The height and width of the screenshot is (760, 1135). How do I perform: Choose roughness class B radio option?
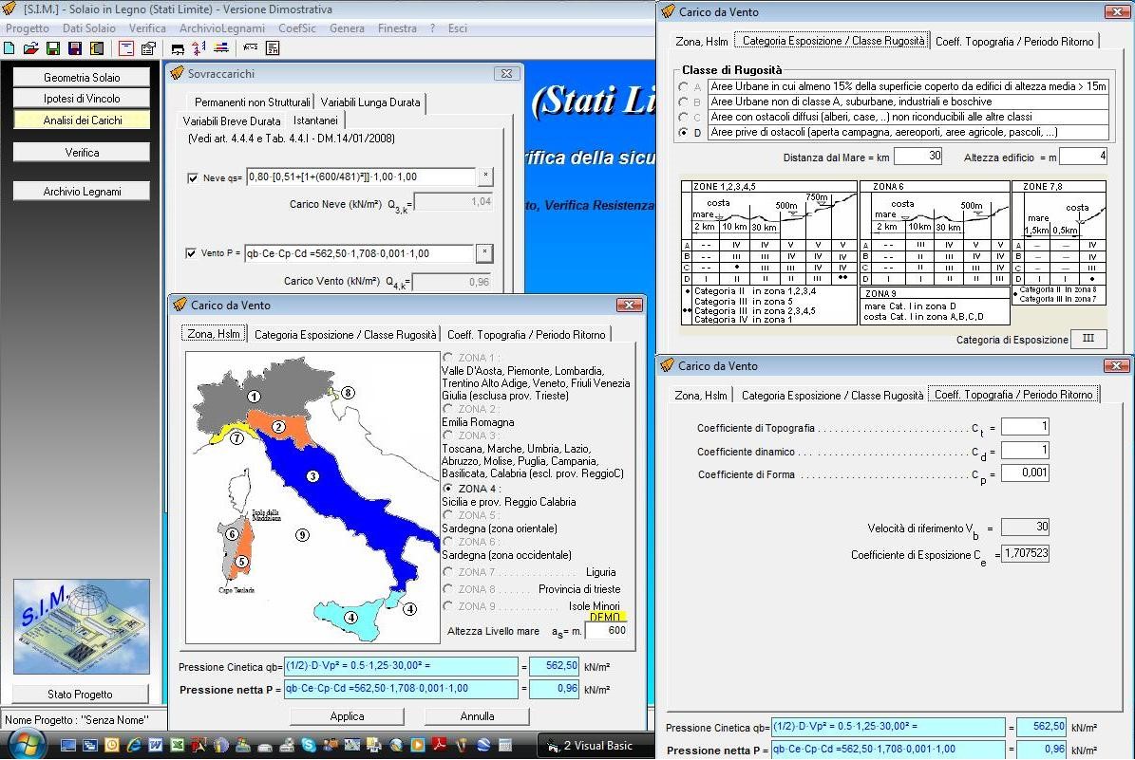(683, 102)
